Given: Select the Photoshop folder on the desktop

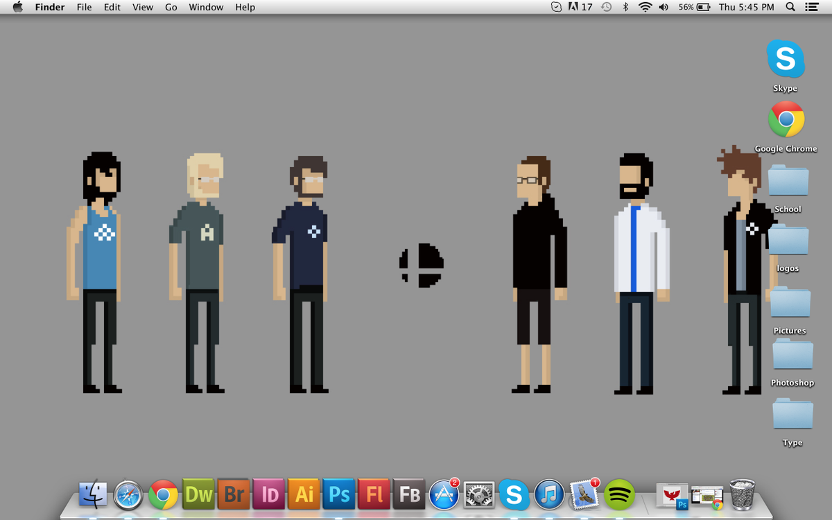Looking at the screenshot, I should point(792,354).
